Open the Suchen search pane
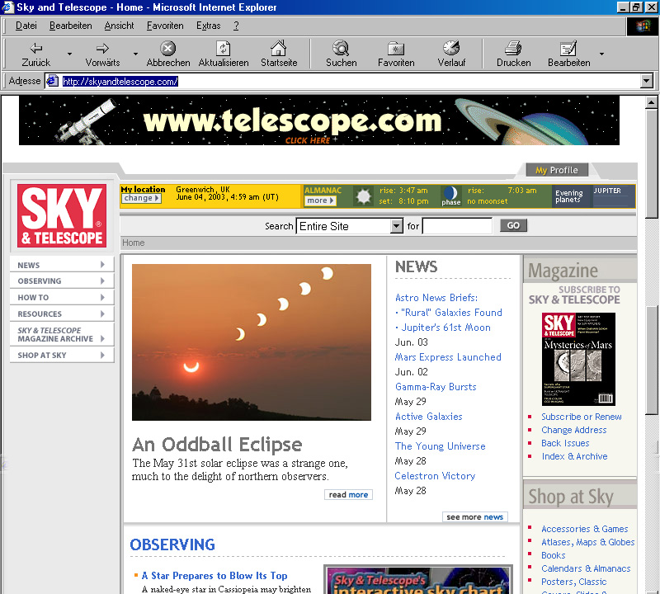The width and height of the screenshot is (660, 594). tap(341, 54)
